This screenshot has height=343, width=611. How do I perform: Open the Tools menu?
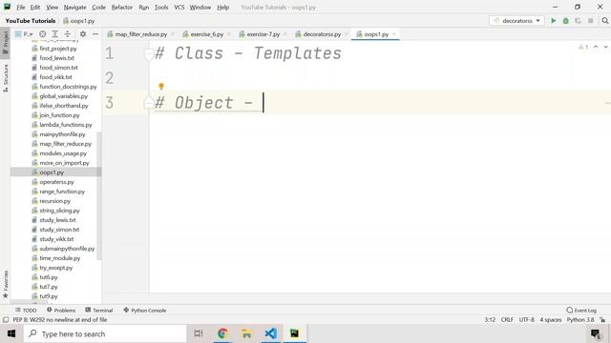click(161, 7)
